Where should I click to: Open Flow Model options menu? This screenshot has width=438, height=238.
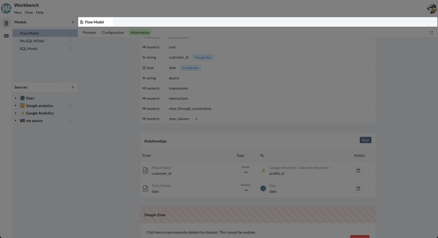point(70,33)
